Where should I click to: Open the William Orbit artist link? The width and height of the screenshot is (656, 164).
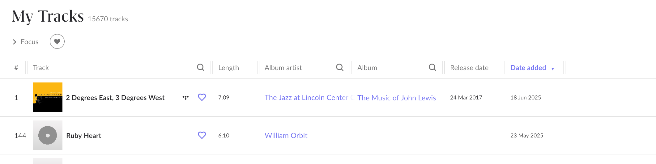[286, 136]
